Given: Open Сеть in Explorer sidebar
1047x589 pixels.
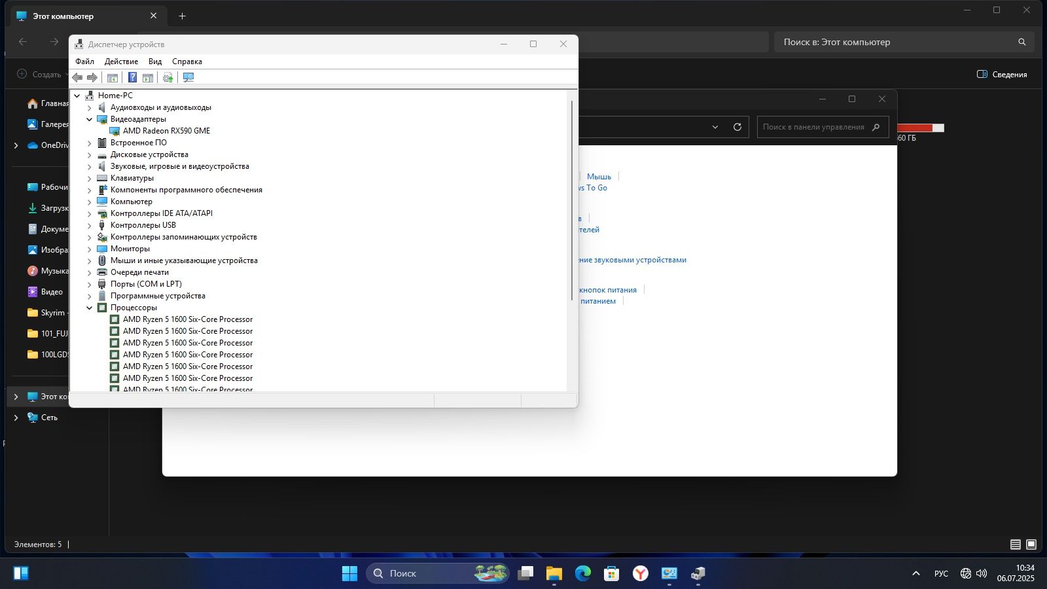Looking at the screenshot, I should point(43,418).
